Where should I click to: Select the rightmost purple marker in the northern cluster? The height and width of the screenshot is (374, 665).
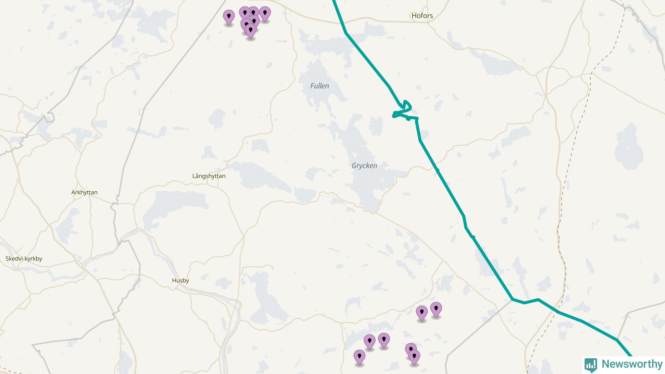[x=265, y=14]
